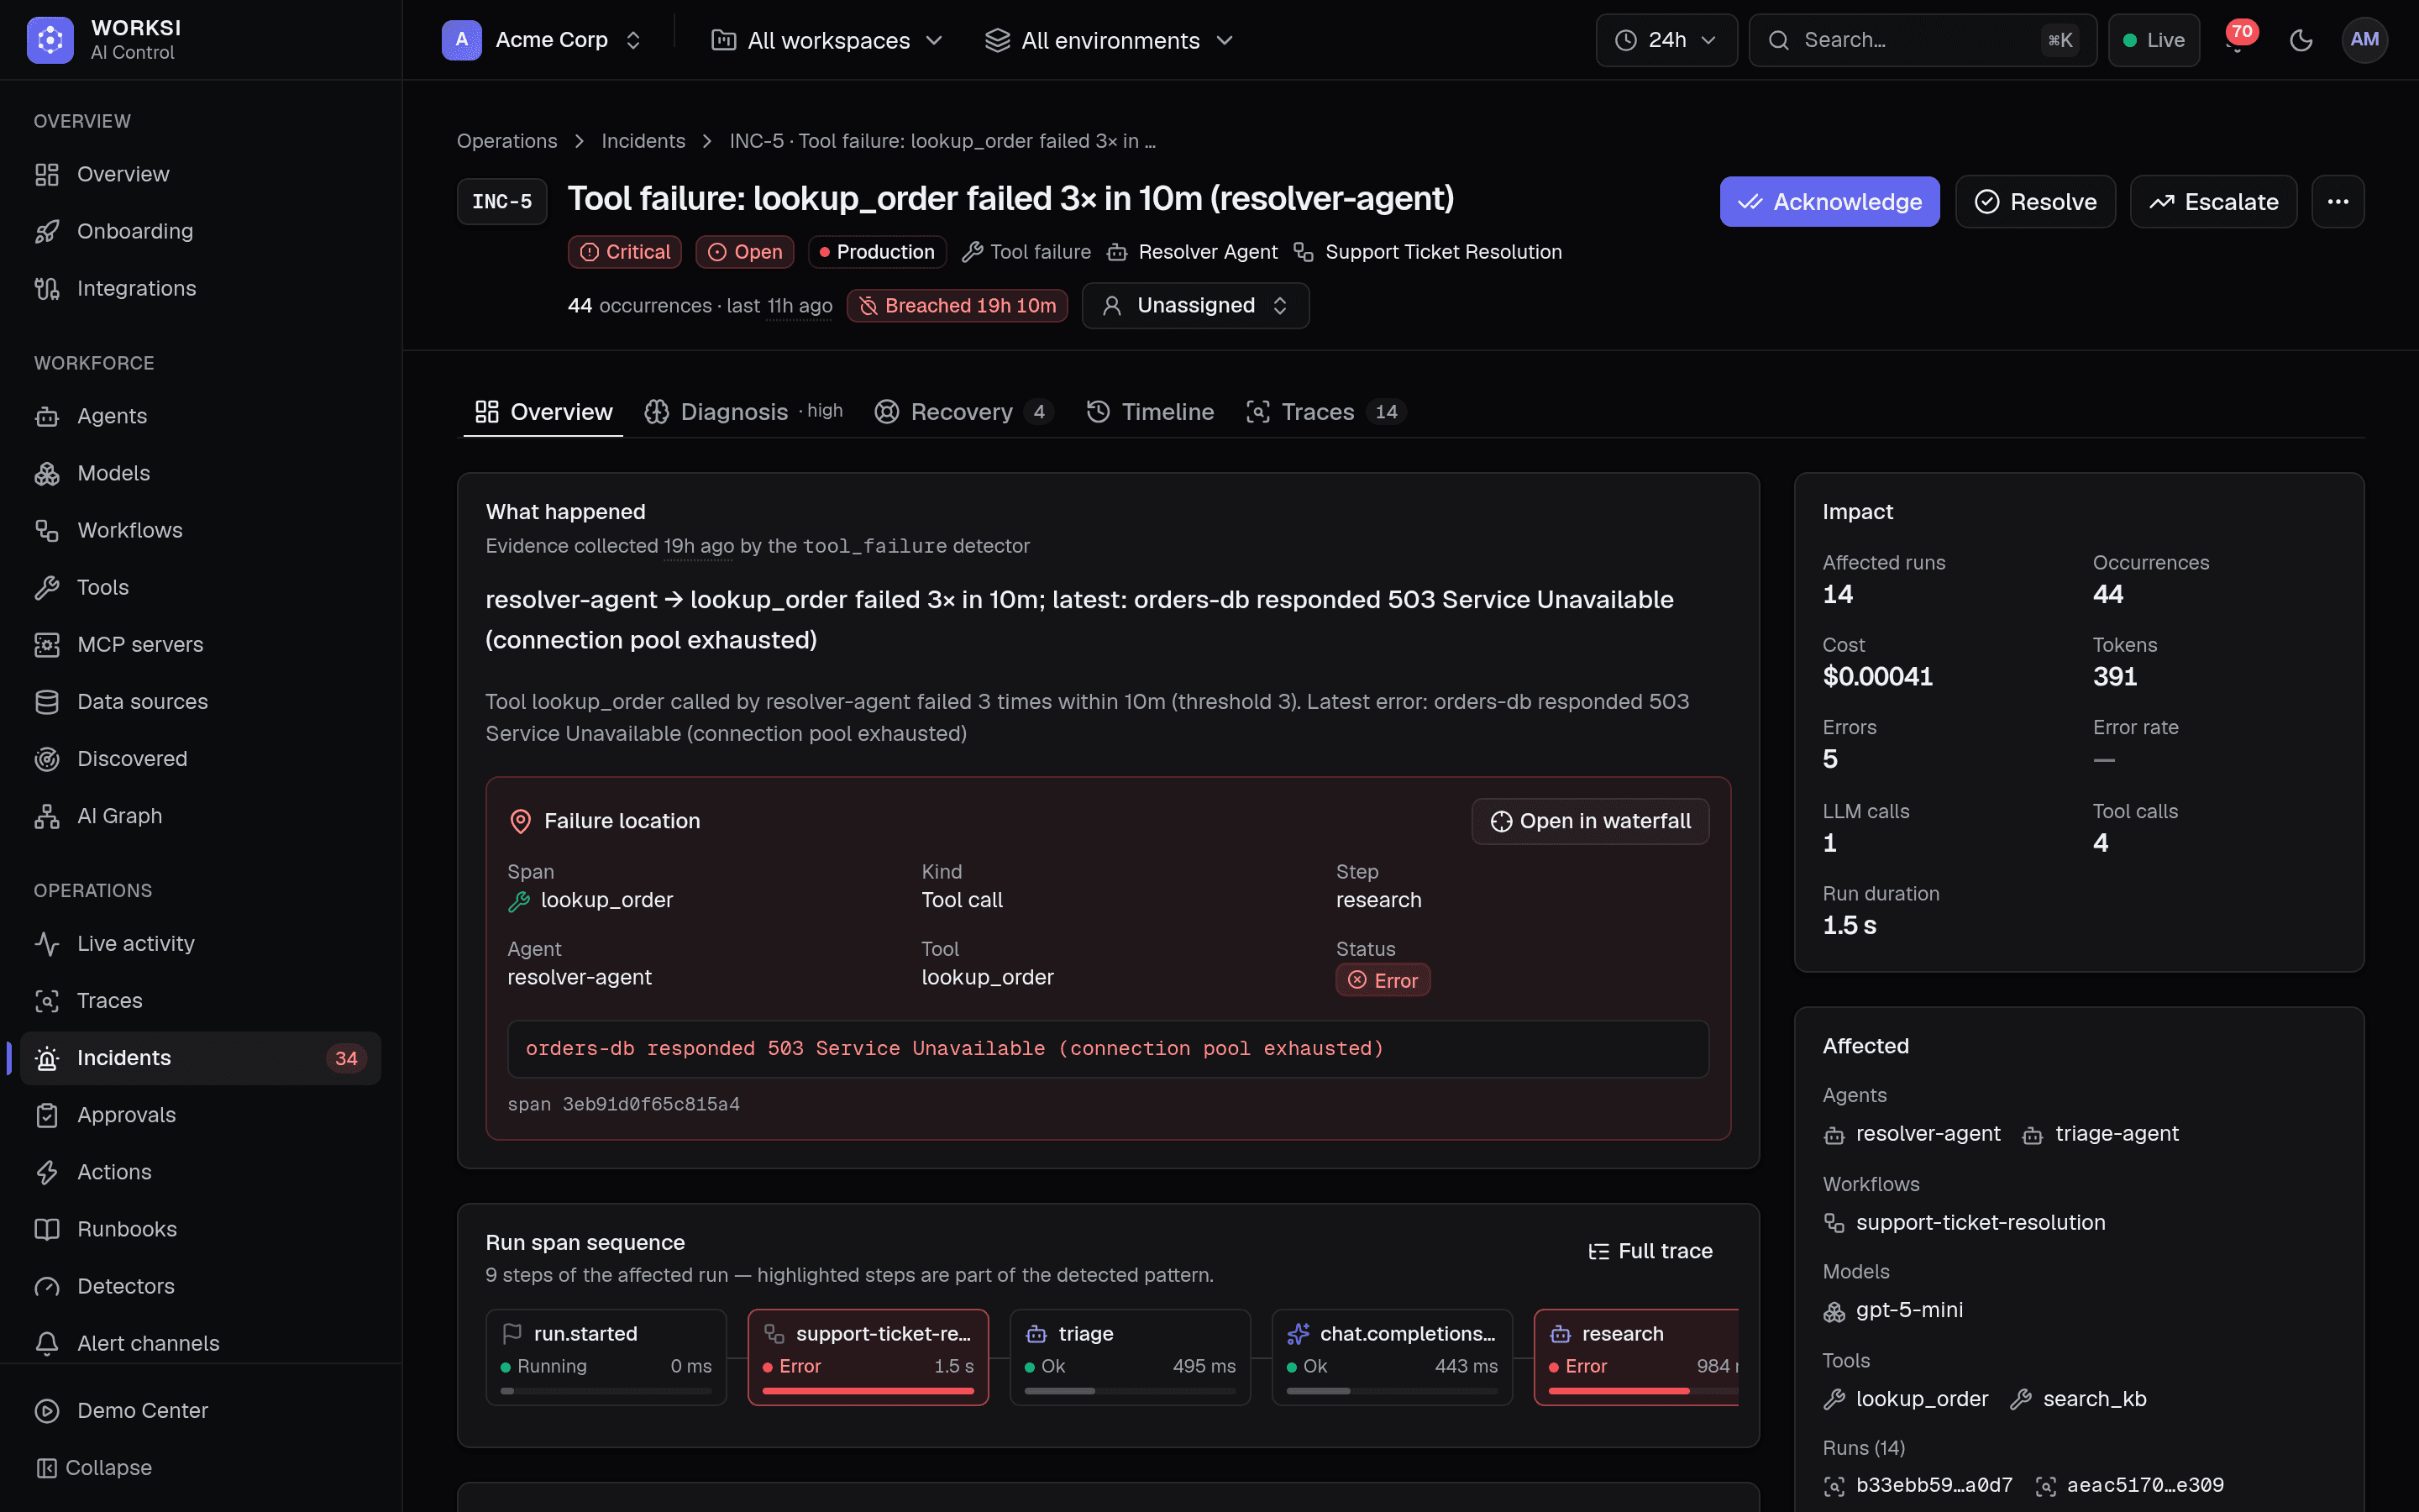This screenshot has height=1512, width=2419.
Task: Open Live activity pulse icon
Action: 47,943
